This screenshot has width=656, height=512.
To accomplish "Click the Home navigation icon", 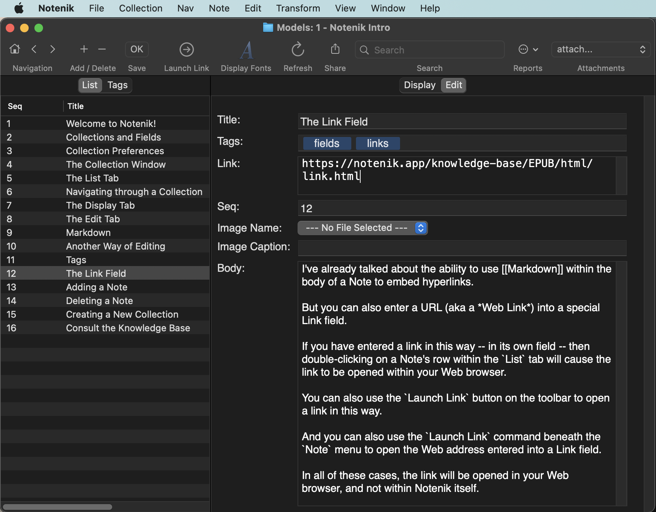I will coord(15,49).
